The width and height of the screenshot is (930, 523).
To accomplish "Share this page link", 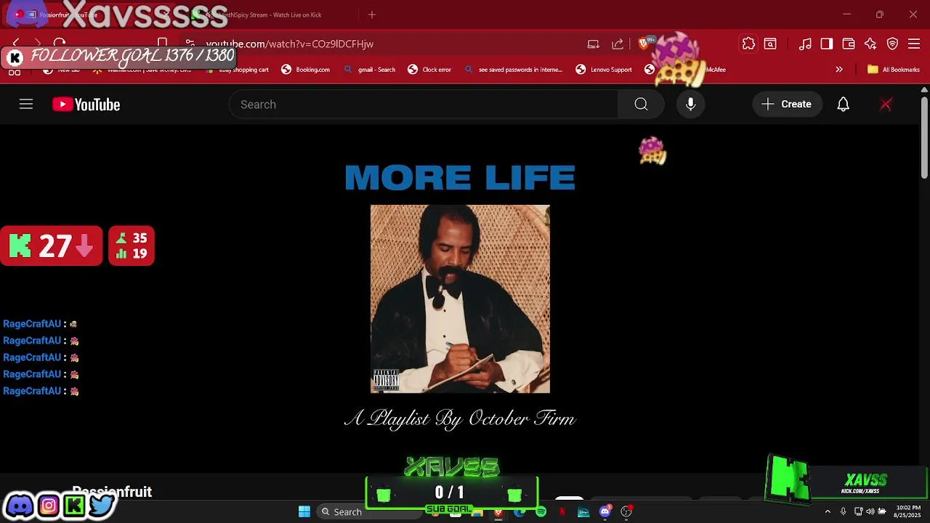I will (x=618, y=44).
